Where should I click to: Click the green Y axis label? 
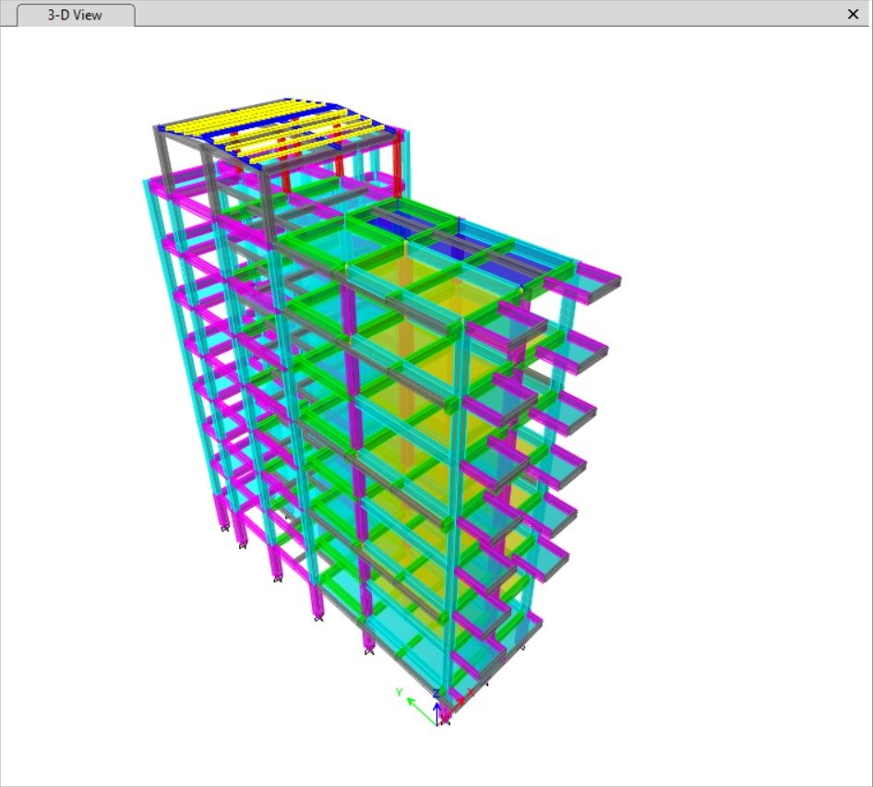click(x=399, y=692)
